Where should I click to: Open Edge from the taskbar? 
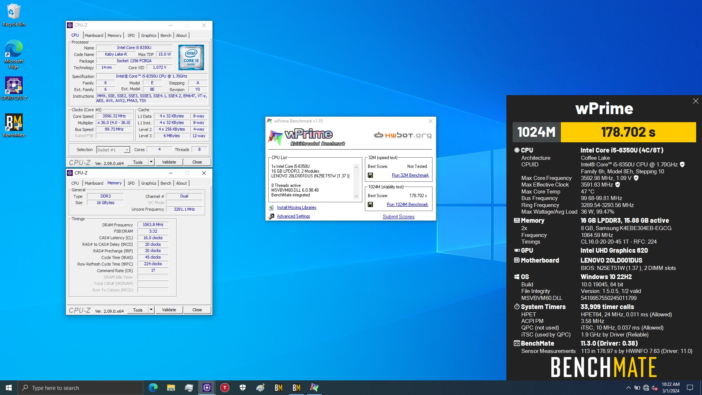pos(153,388)
